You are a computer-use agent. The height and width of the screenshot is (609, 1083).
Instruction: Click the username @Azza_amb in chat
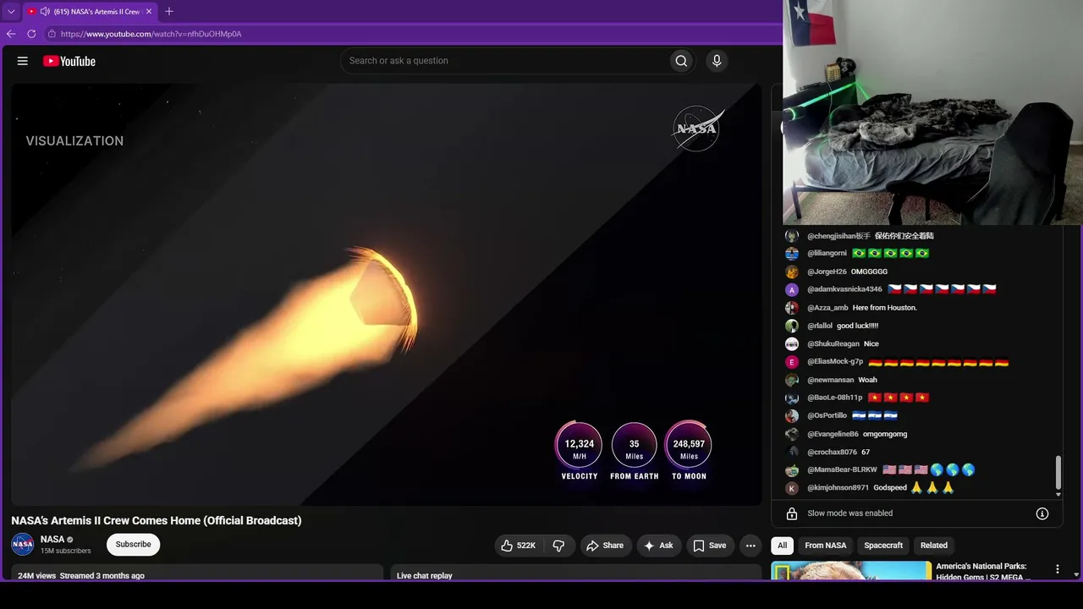point(827,308)
